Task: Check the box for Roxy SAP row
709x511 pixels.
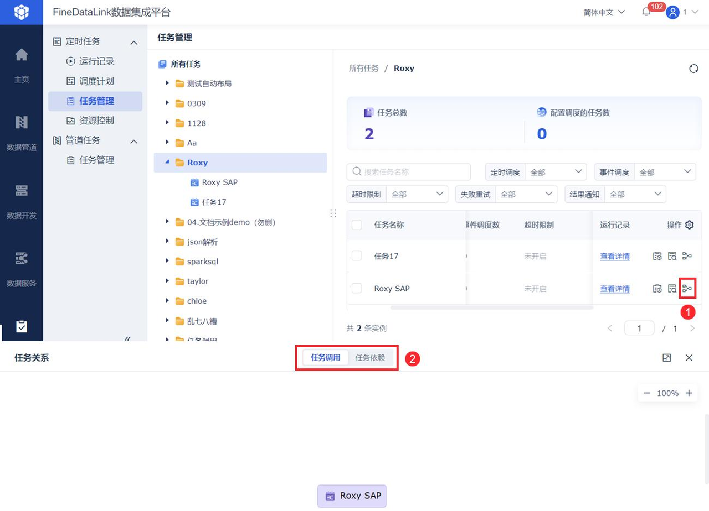Action: pyautogui.click(x=357, y=288)
